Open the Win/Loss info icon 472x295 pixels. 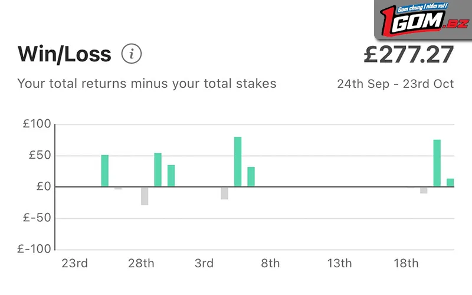point(131,54)
